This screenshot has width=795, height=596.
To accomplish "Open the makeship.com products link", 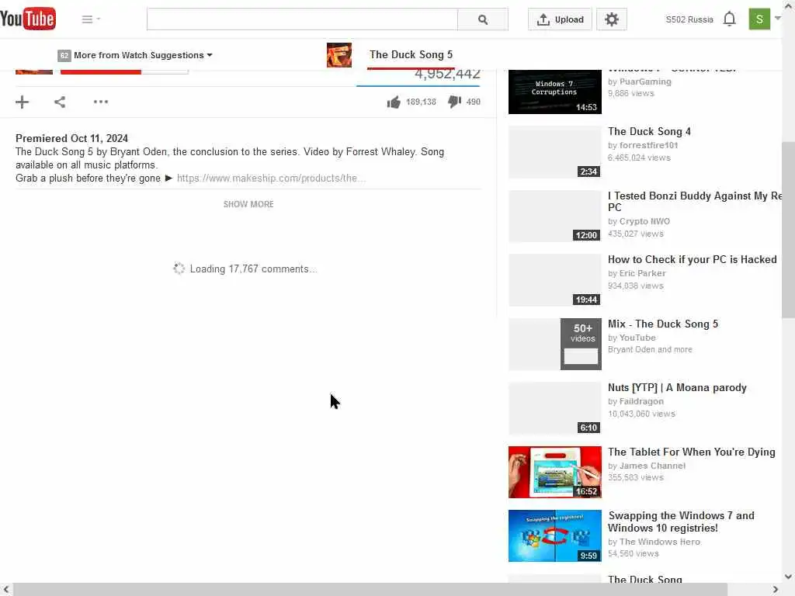I will (271, 178).
